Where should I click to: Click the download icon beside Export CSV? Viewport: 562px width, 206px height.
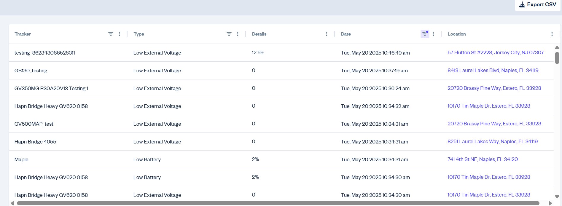(522, 5)
